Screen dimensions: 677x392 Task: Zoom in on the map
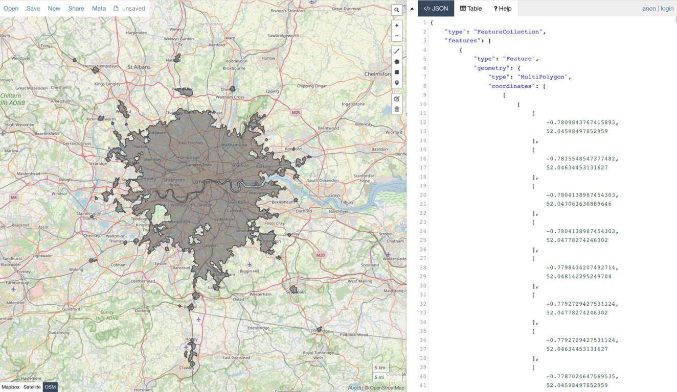[x=396, y=26]
